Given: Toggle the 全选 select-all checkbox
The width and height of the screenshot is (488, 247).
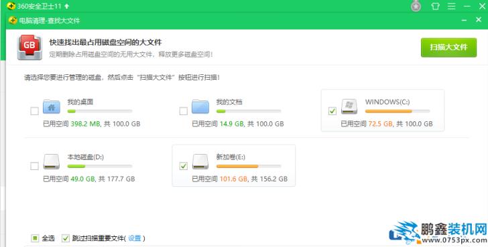Looking at the screenshot, I should 35,238.
